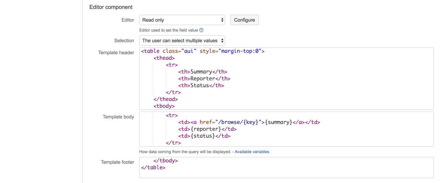Click inside the Template header code editor

coord(286,79)
